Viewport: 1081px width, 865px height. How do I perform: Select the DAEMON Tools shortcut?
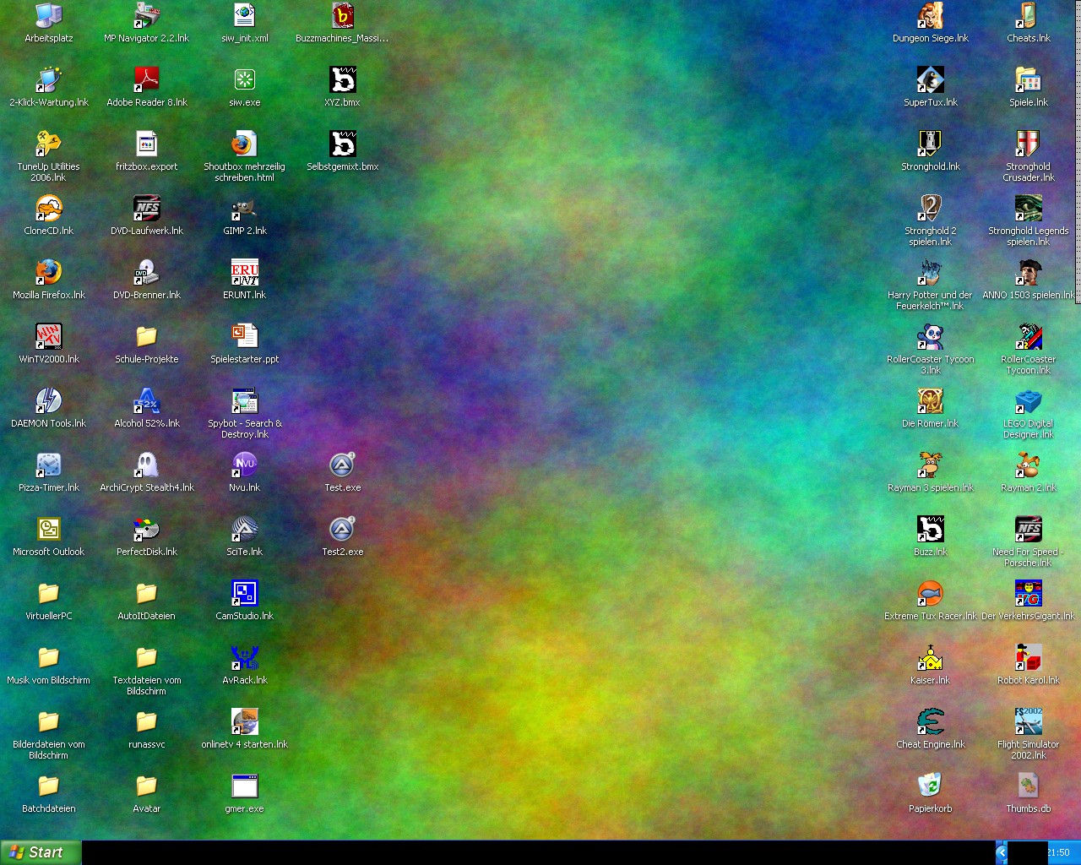tap(49, 401)
